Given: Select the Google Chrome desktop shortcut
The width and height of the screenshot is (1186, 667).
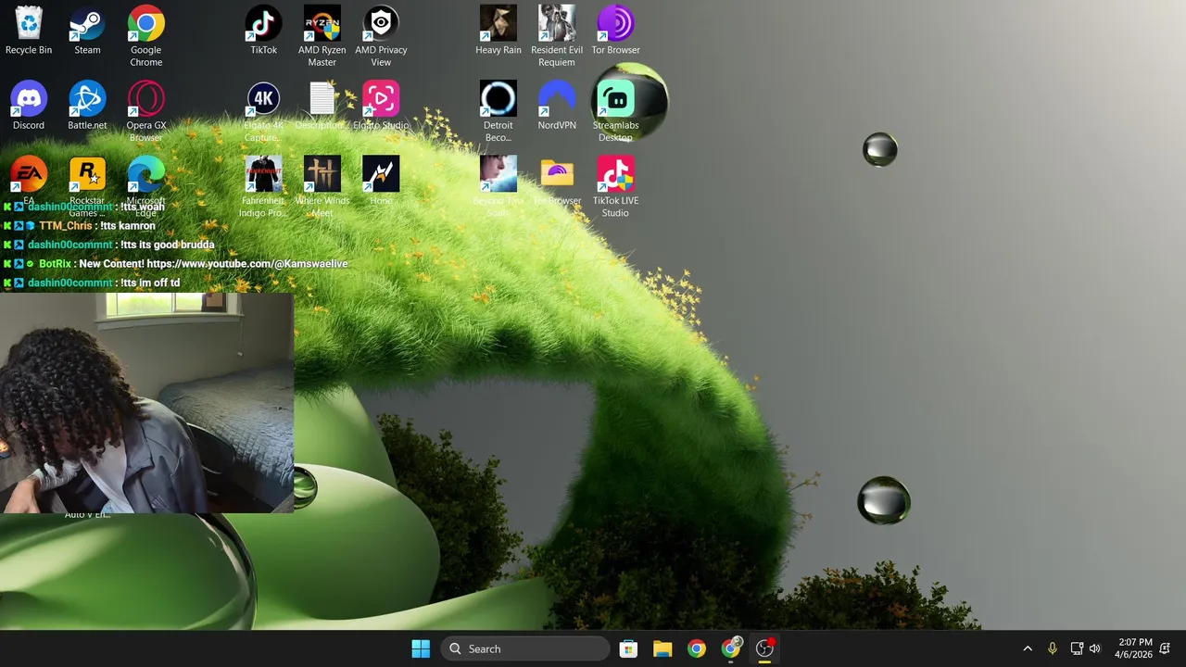Looking at the screenshot, I should (x=145, y=37).
